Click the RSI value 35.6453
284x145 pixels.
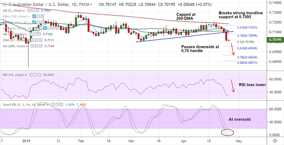tap(48, 75)
